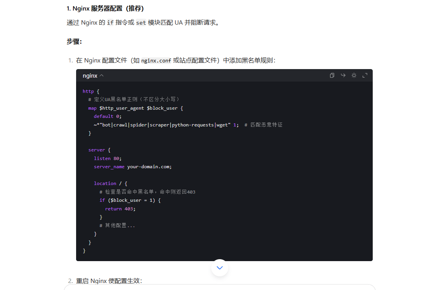
Task: Click the share arrow icon in code header
Action: coord(343,75)
